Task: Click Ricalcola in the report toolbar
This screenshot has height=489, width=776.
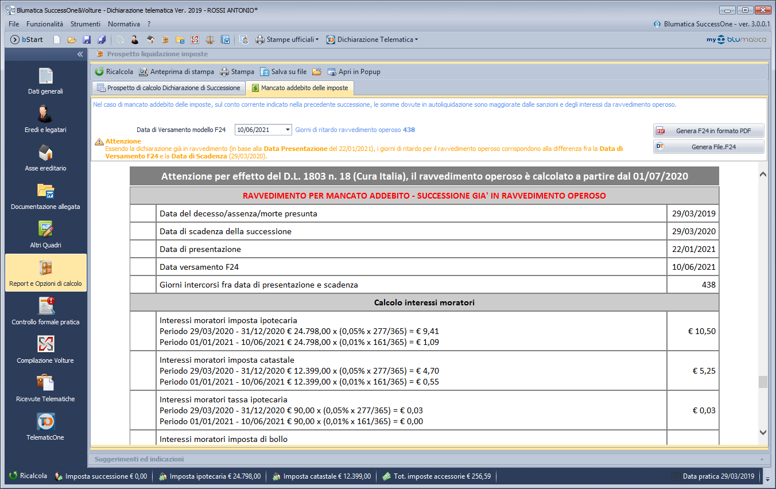Action: (x=114, y=72)
